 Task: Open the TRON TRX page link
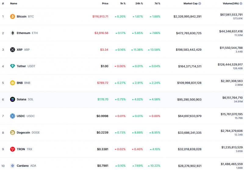pos(24,149)
